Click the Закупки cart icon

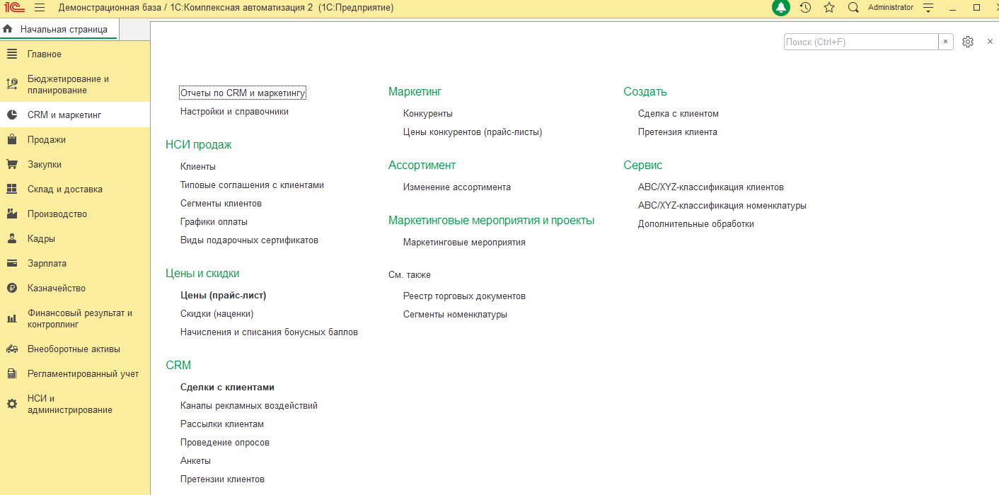[x=12, y=164]
